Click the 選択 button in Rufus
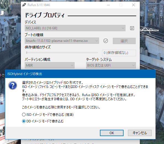164x144 pixels. (124, 41)
